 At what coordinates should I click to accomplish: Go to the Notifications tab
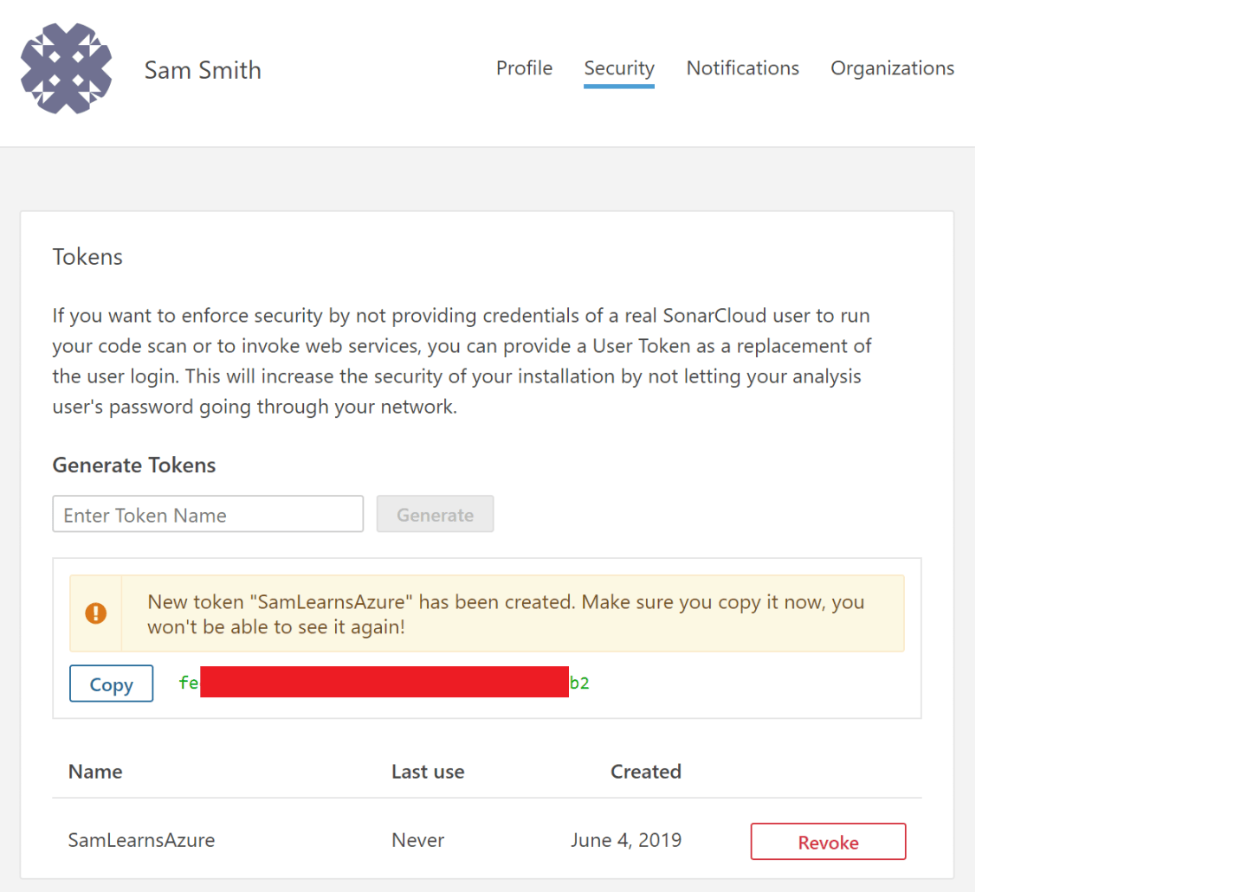pos(743,68)
